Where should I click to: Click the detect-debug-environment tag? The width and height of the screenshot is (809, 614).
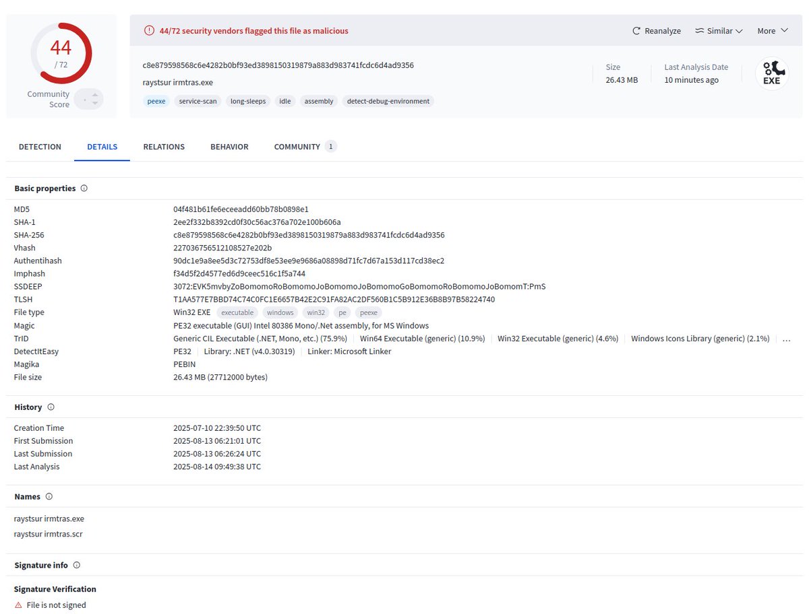(388, 101)
